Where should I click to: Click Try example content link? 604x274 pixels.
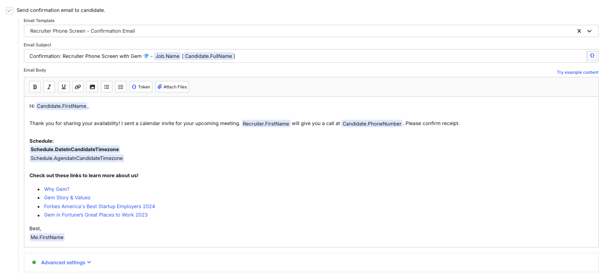coord(577,72)
